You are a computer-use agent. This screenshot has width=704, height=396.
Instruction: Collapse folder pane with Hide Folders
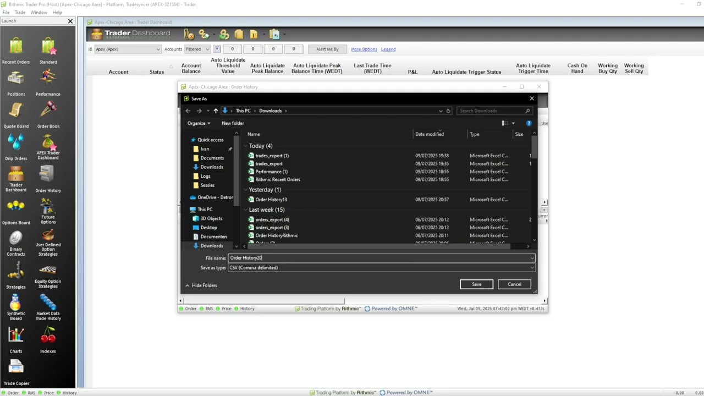(201, 285)
